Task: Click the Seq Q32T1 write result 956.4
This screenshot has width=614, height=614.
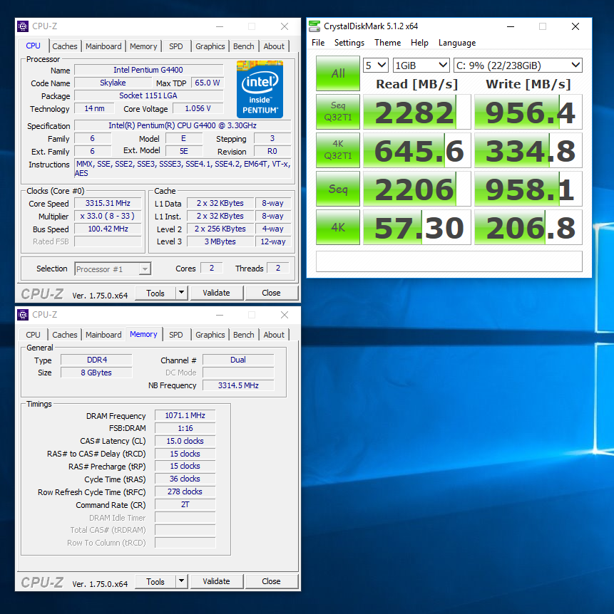Action: [x=528, y=112]
